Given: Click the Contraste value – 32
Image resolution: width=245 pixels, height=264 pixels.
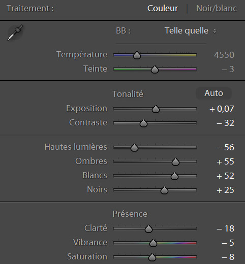Looking at the screenshot, I should [x=225, y=123].
